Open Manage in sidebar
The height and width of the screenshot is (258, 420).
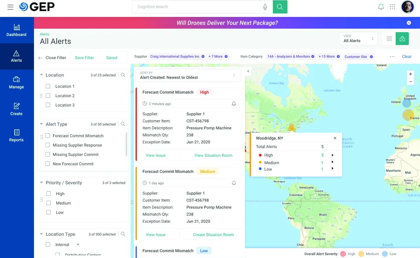[16, 83]
